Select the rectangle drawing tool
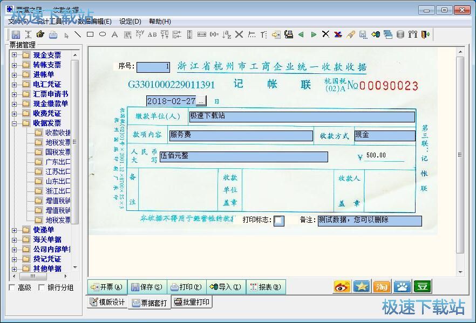This screenshot has width=476, height=323. (90, 35)
